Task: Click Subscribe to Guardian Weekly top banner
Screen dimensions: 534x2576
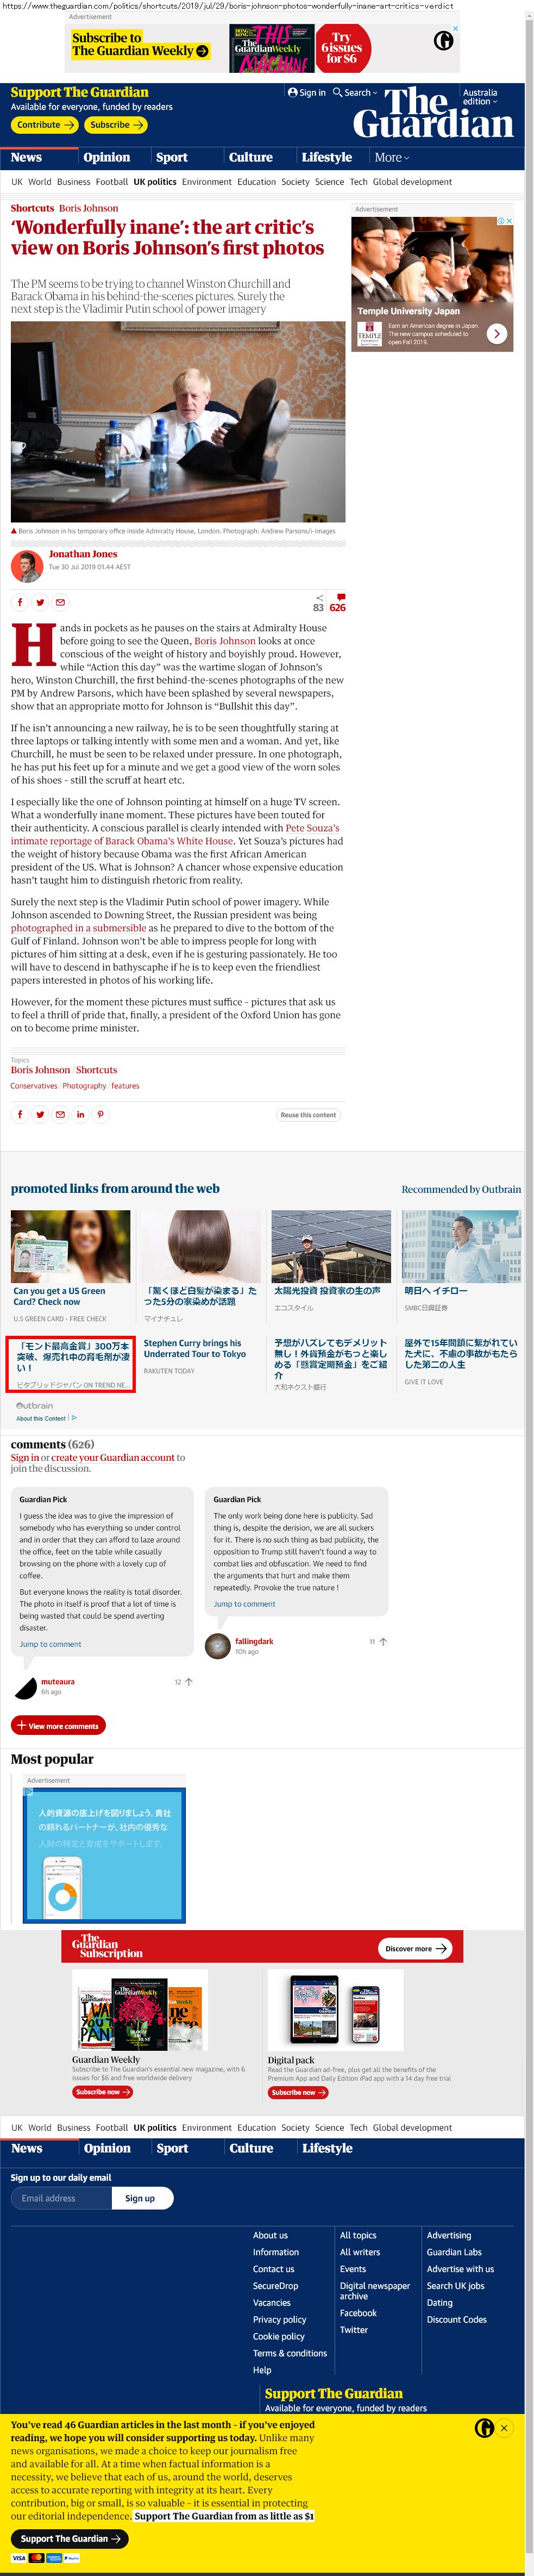Action: click(140, 44)
